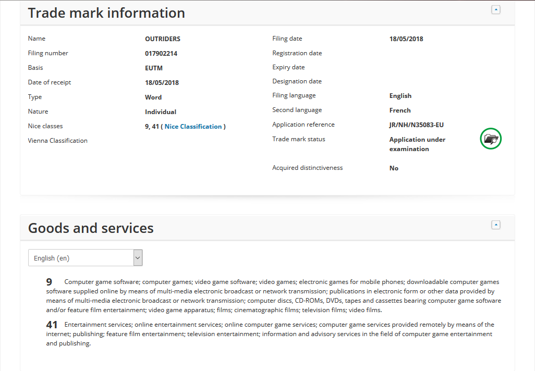Collapse the Trade mark information section
This screenshot has width=535, height=371.
(496, 9)
